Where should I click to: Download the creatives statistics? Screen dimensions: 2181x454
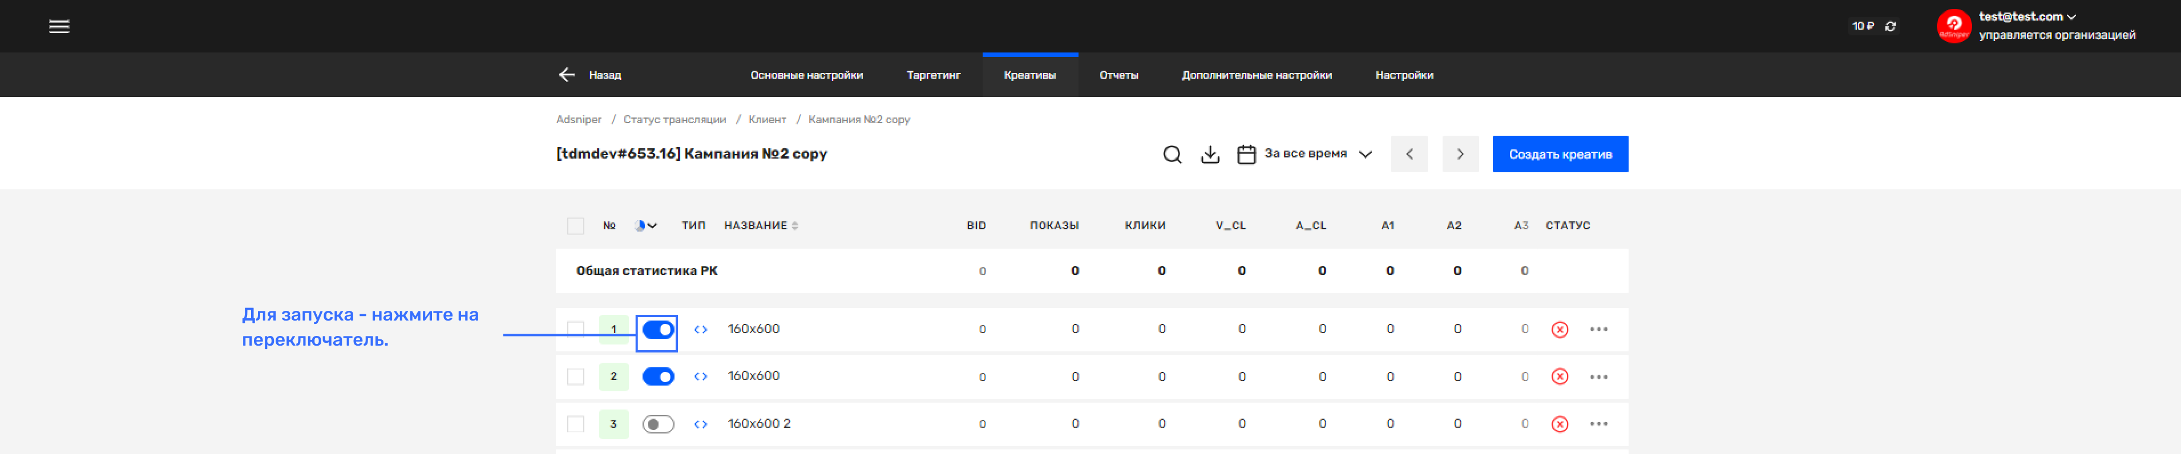[x=1210, y=154]
